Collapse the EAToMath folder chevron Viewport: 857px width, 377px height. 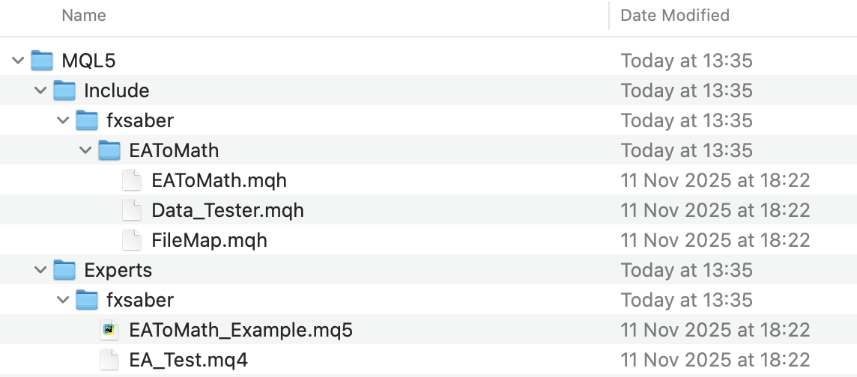(x=85, y=150)
